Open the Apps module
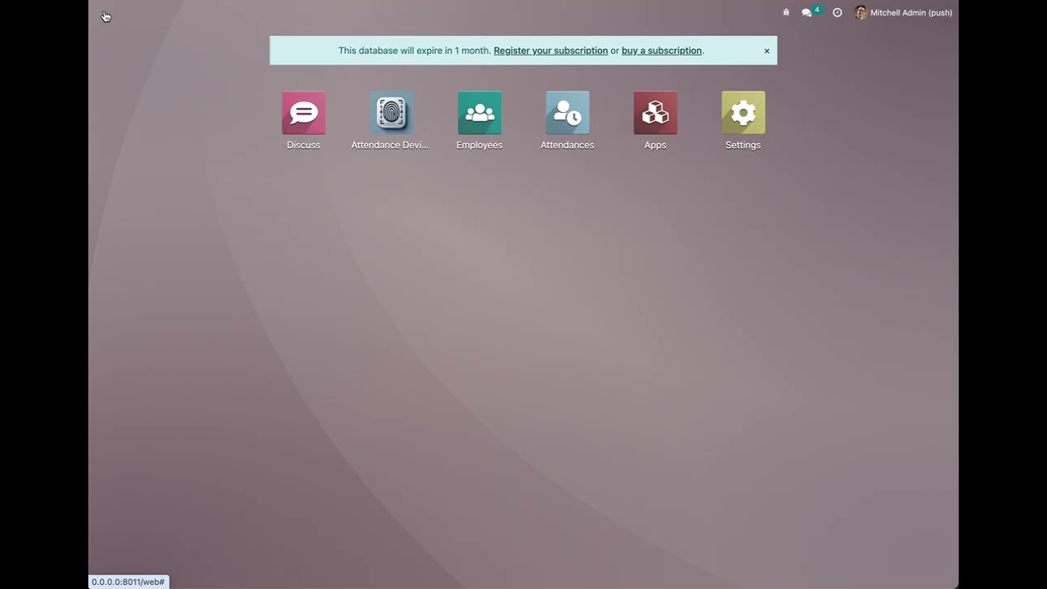The image size is (1047, 589). tap(655, 113)
